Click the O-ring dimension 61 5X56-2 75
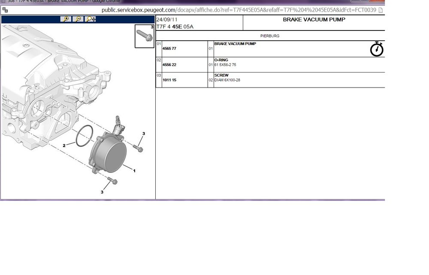The image size is (429, 275). coord(225,65)
